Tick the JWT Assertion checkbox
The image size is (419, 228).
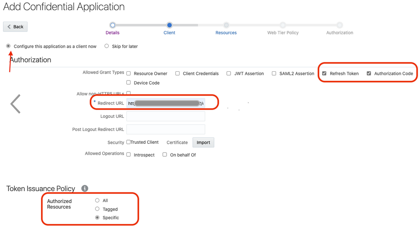[x=229, y=73]
